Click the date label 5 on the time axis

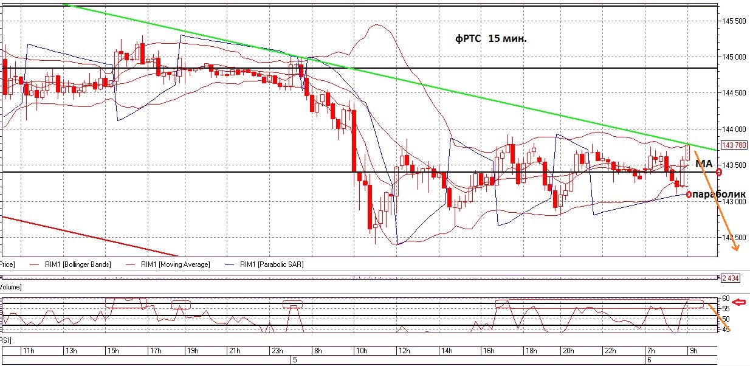pyautogui.click(x=295, y=359)
